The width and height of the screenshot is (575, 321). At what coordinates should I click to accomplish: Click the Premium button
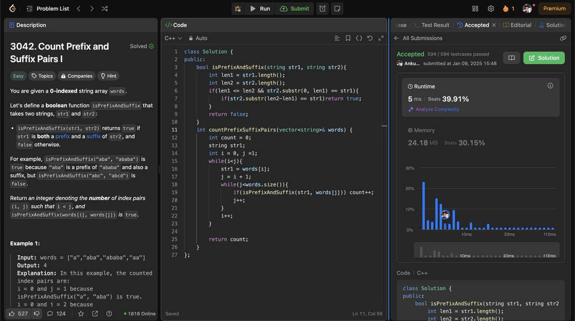pos(554,9)
